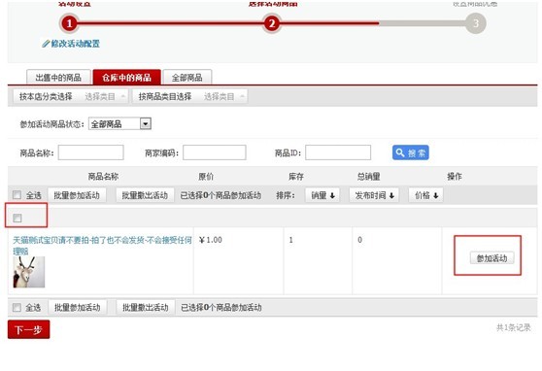Click the blue 搜索 button
Viewport: 542px width, 371px height.
pos(410,152)
